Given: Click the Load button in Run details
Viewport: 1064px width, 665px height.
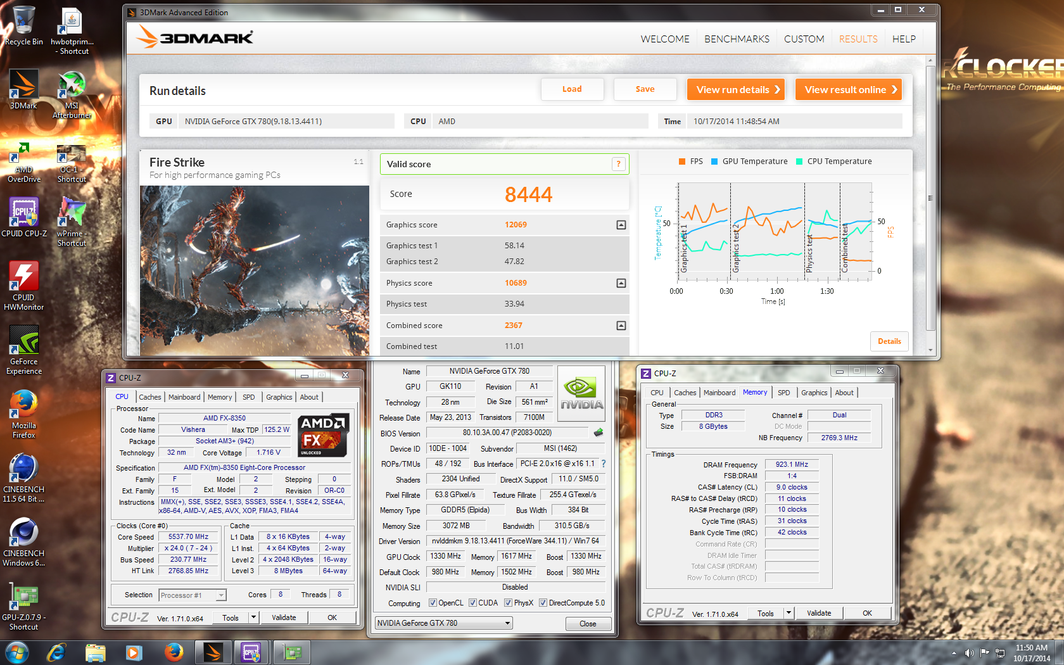Looking at the screenshot, I should point(572,89).
